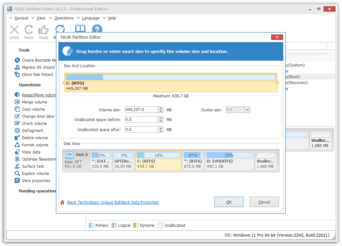
Task: Open the manual book icon
Action: click(x=80, y=29)
